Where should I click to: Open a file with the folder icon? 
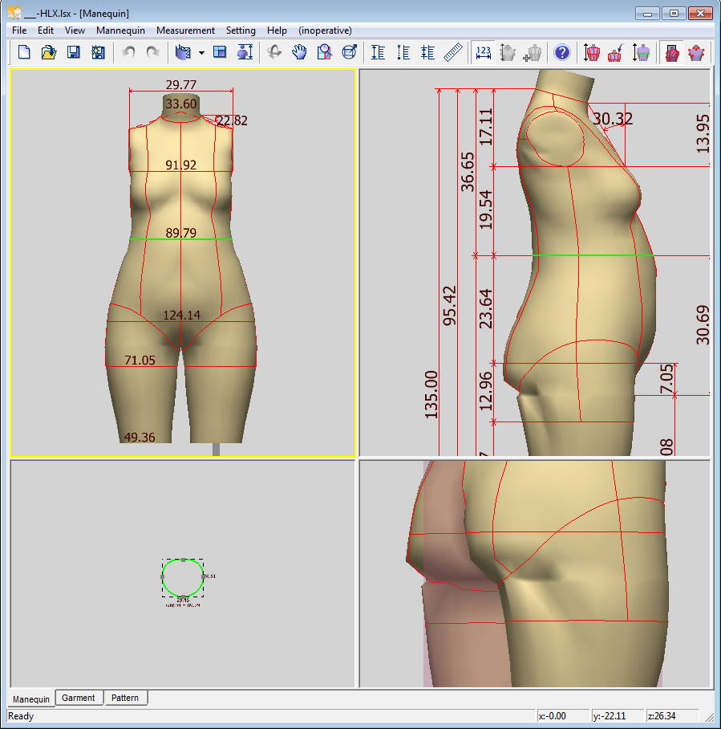click(x=49, y=53)
